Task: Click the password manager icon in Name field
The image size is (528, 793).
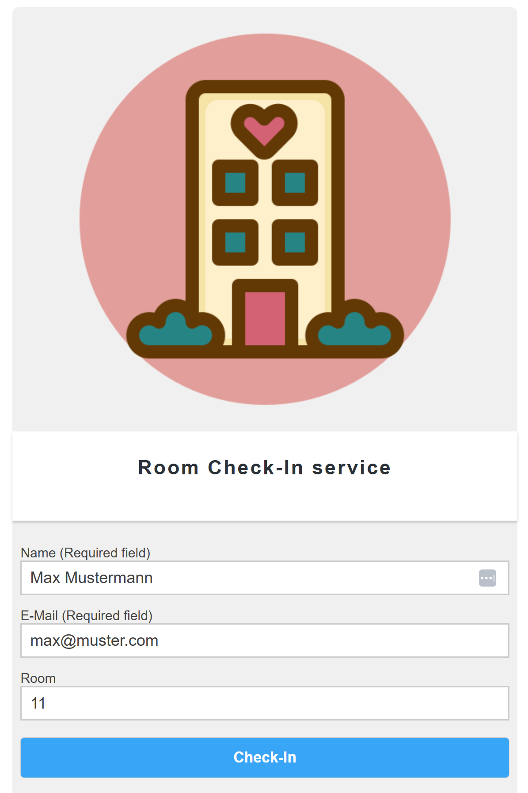Action: click(x=487, y=578)
